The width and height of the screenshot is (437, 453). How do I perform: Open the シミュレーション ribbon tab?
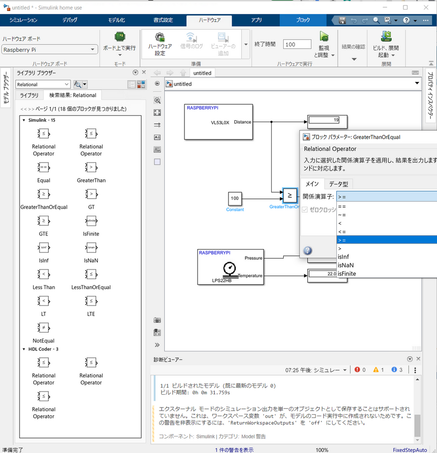tap(23, 20)
